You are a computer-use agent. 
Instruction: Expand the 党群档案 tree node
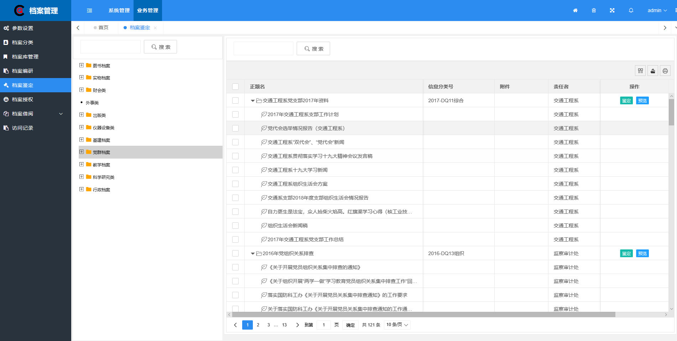(x=81, y=152)
